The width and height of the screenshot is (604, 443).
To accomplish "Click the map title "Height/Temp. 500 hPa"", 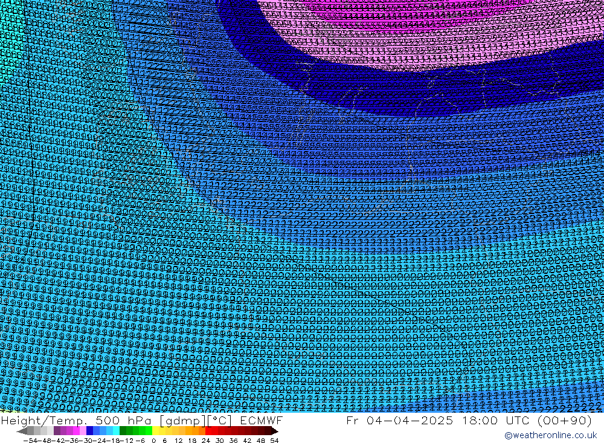I will point(75,420).
